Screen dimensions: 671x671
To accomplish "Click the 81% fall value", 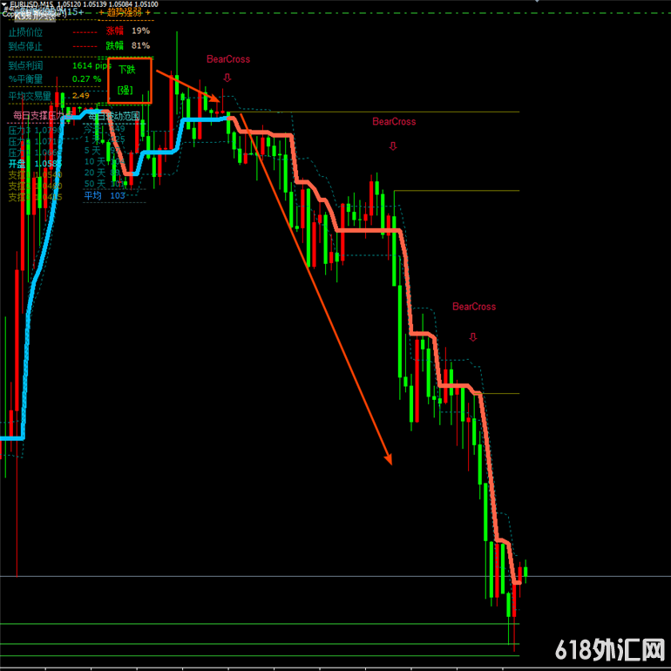I will [140, 45].
